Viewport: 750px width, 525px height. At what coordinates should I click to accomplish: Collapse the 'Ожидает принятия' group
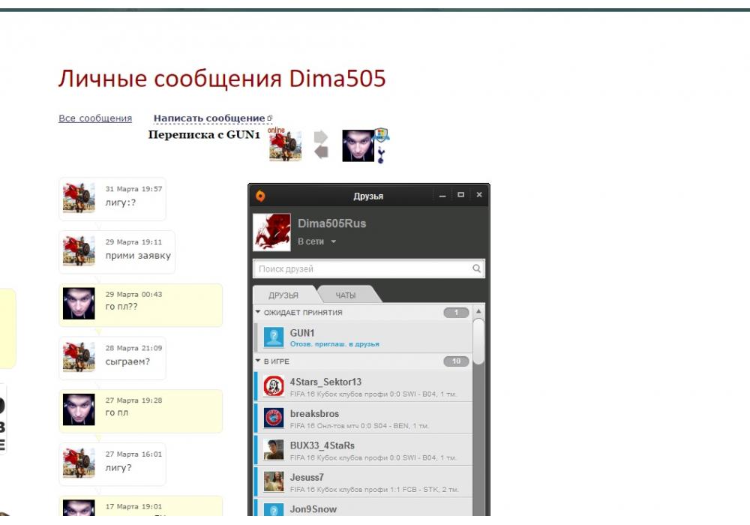[258, 312]
